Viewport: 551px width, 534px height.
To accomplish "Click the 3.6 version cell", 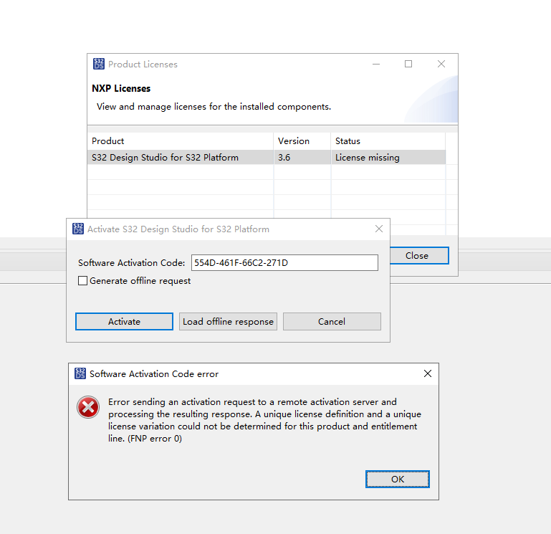I will tap(302, 157).
